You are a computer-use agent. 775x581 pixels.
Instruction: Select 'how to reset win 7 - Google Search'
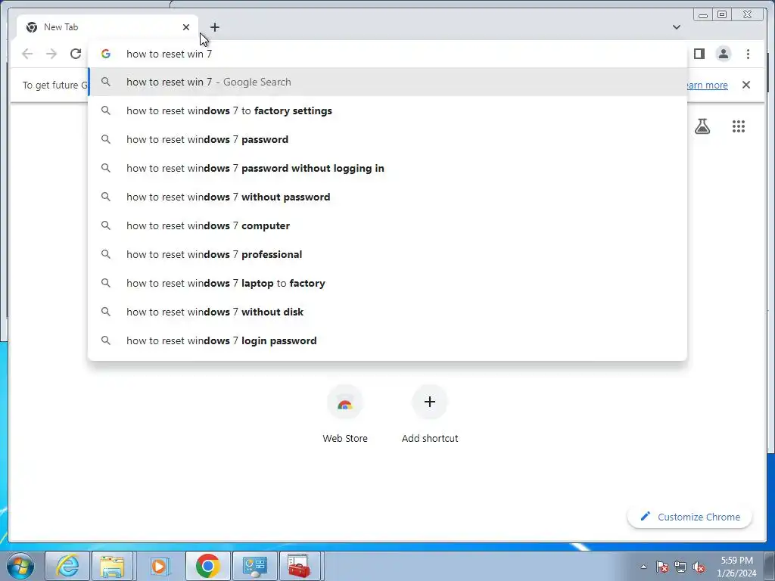(x=387, y=82)
